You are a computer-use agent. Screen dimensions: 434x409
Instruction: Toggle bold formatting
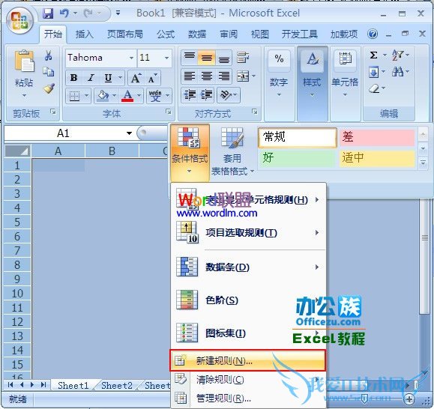(x=74, y=78)
